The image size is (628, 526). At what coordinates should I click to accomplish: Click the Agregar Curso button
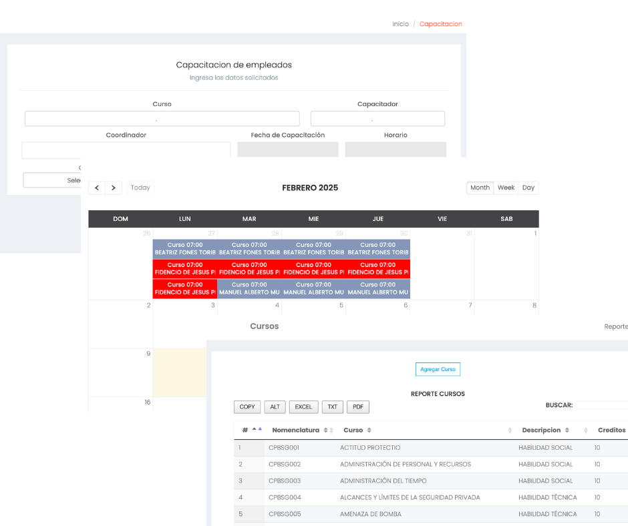pos(438,369)
